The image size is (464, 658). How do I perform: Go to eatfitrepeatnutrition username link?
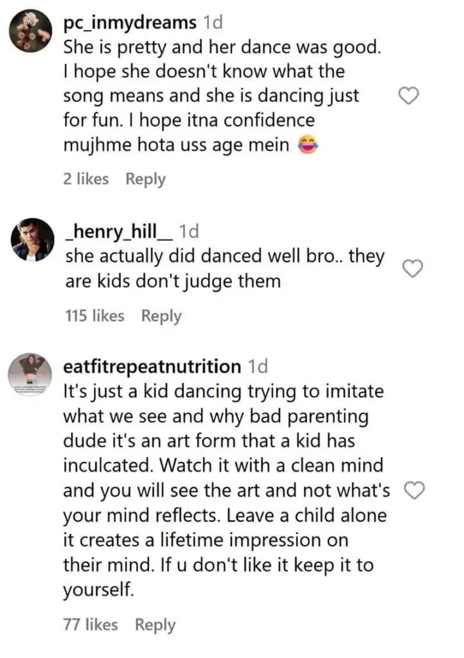tap(152, 367)
